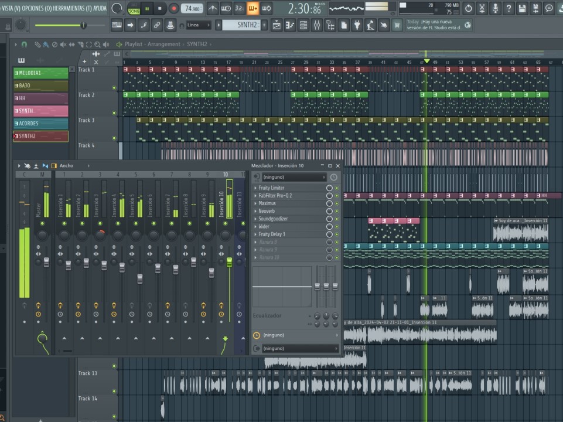Expand the Neoverb slot arrow
The image size is (563, 422).
point(255,211)
